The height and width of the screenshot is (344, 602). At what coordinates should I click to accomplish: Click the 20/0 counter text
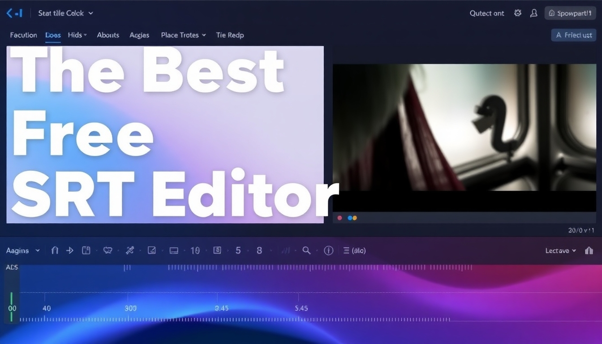(x=581, y=230)
